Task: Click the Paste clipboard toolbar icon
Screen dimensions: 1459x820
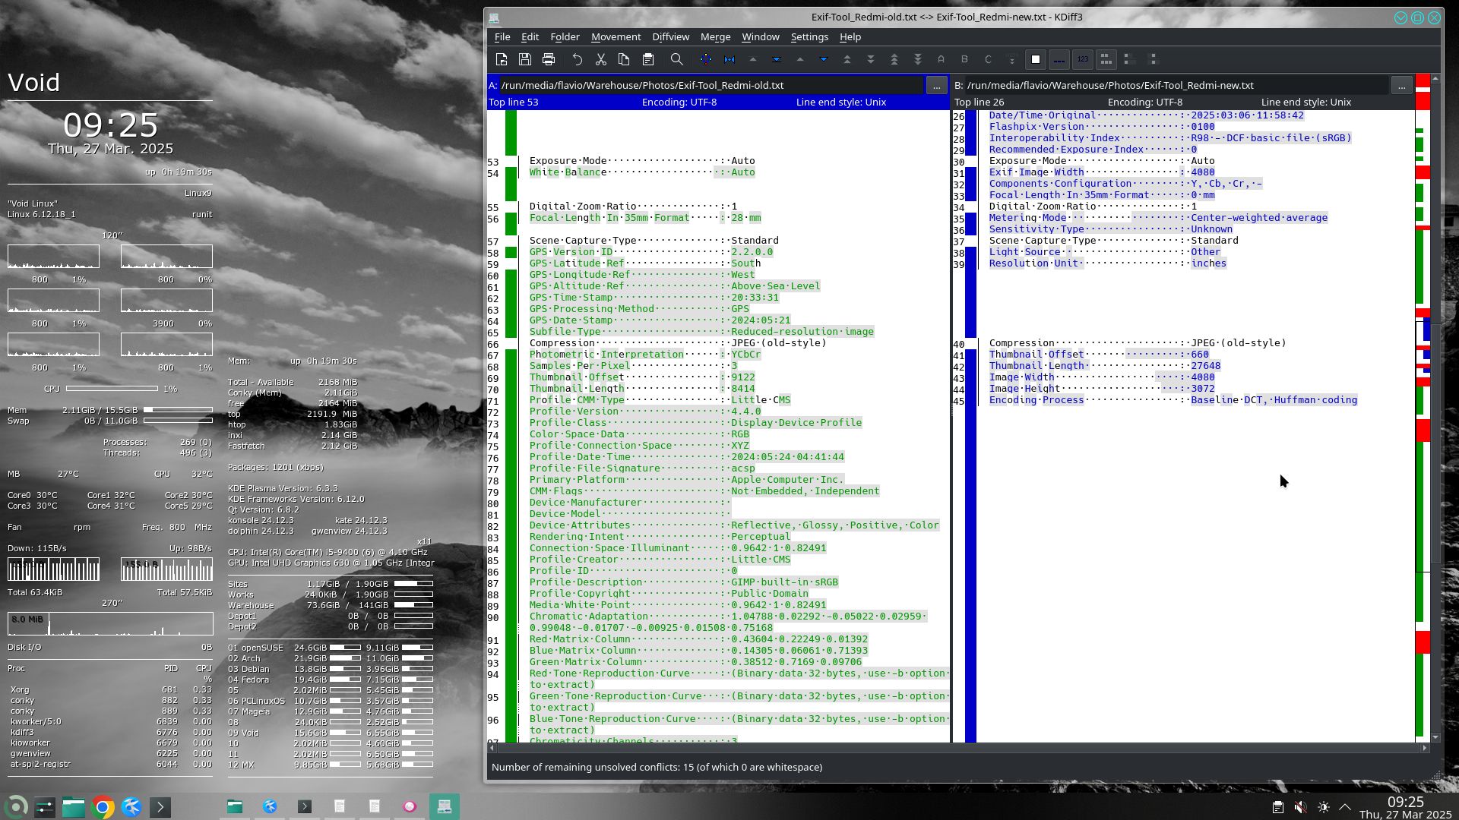Action: 648,59
